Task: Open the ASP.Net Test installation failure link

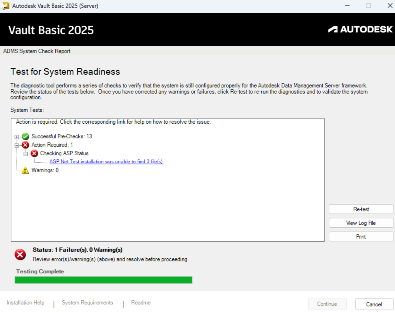Action: (x=106, y=161)
